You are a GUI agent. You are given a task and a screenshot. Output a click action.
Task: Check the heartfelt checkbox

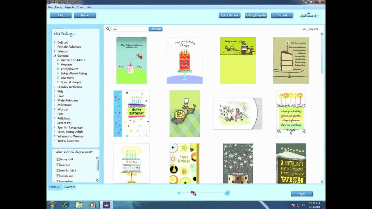tap(58, 165)
